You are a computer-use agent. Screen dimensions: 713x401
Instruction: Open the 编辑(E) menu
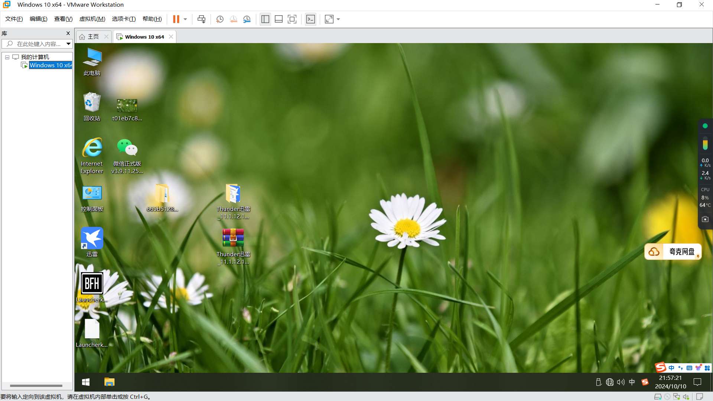(x=39, y=19)
